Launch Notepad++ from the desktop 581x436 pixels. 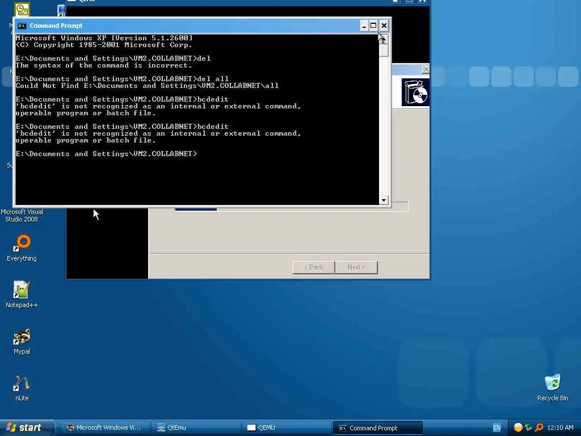pyautogui.click(x=22, y=295)
